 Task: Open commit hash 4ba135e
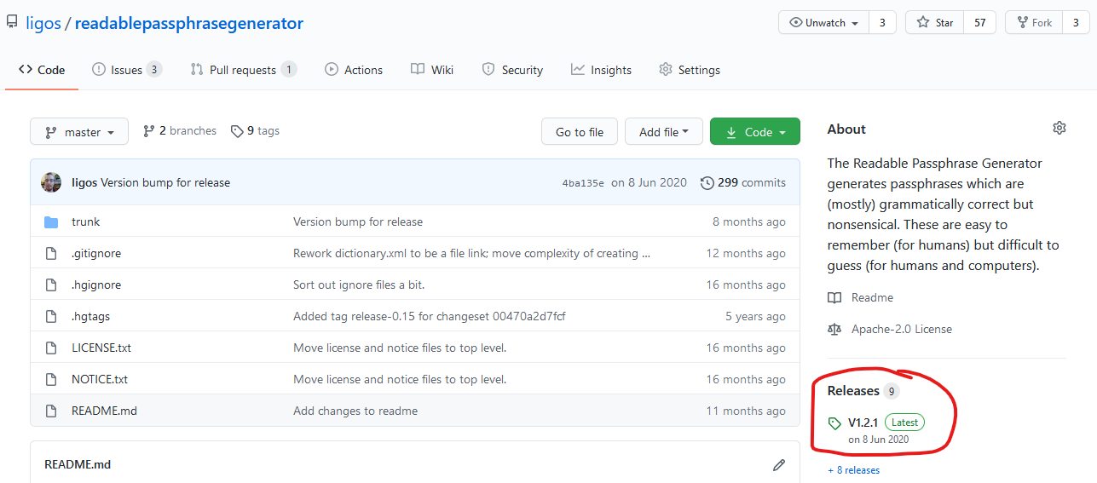583,183
